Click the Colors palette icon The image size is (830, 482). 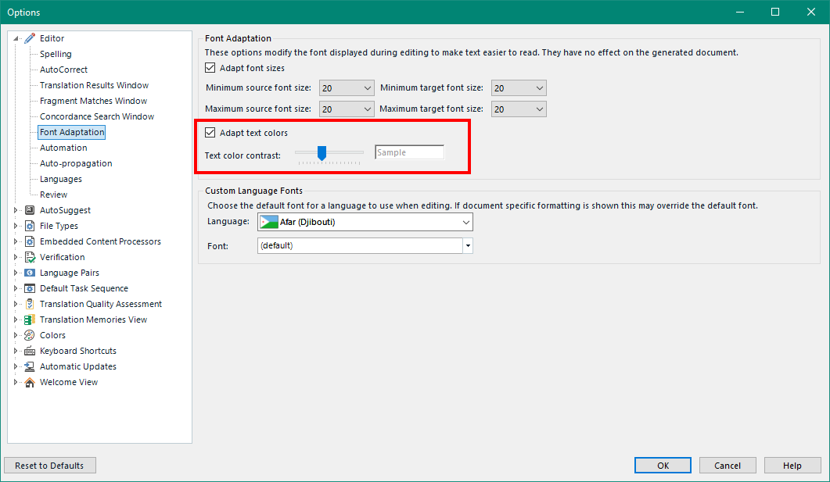(30, 335)
